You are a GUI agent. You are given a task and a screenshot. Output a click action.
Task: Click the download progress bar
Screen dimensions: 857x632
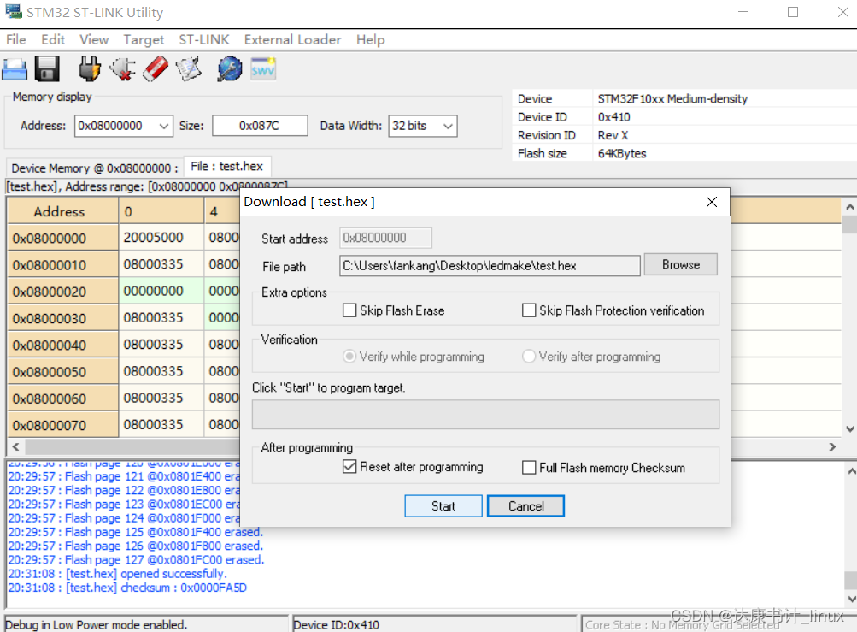(485, 414)
